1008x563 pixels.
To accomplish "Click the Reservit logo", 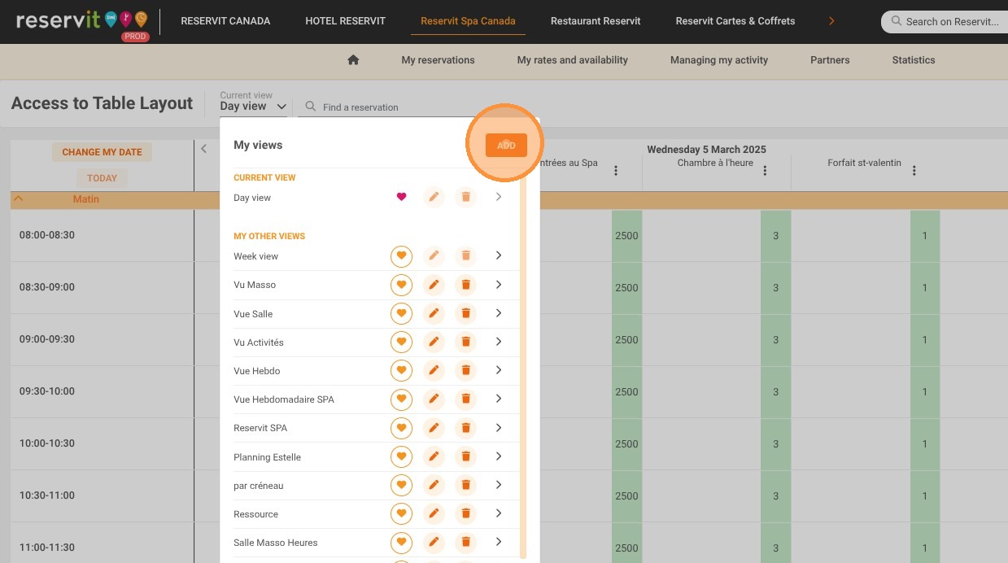I will click(81, 20).
